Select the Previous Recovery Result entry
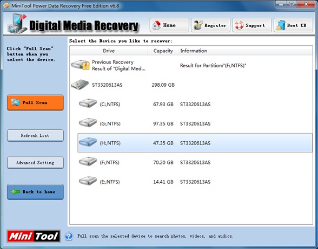Screen dimensions: 318x249 click(118, 65)
